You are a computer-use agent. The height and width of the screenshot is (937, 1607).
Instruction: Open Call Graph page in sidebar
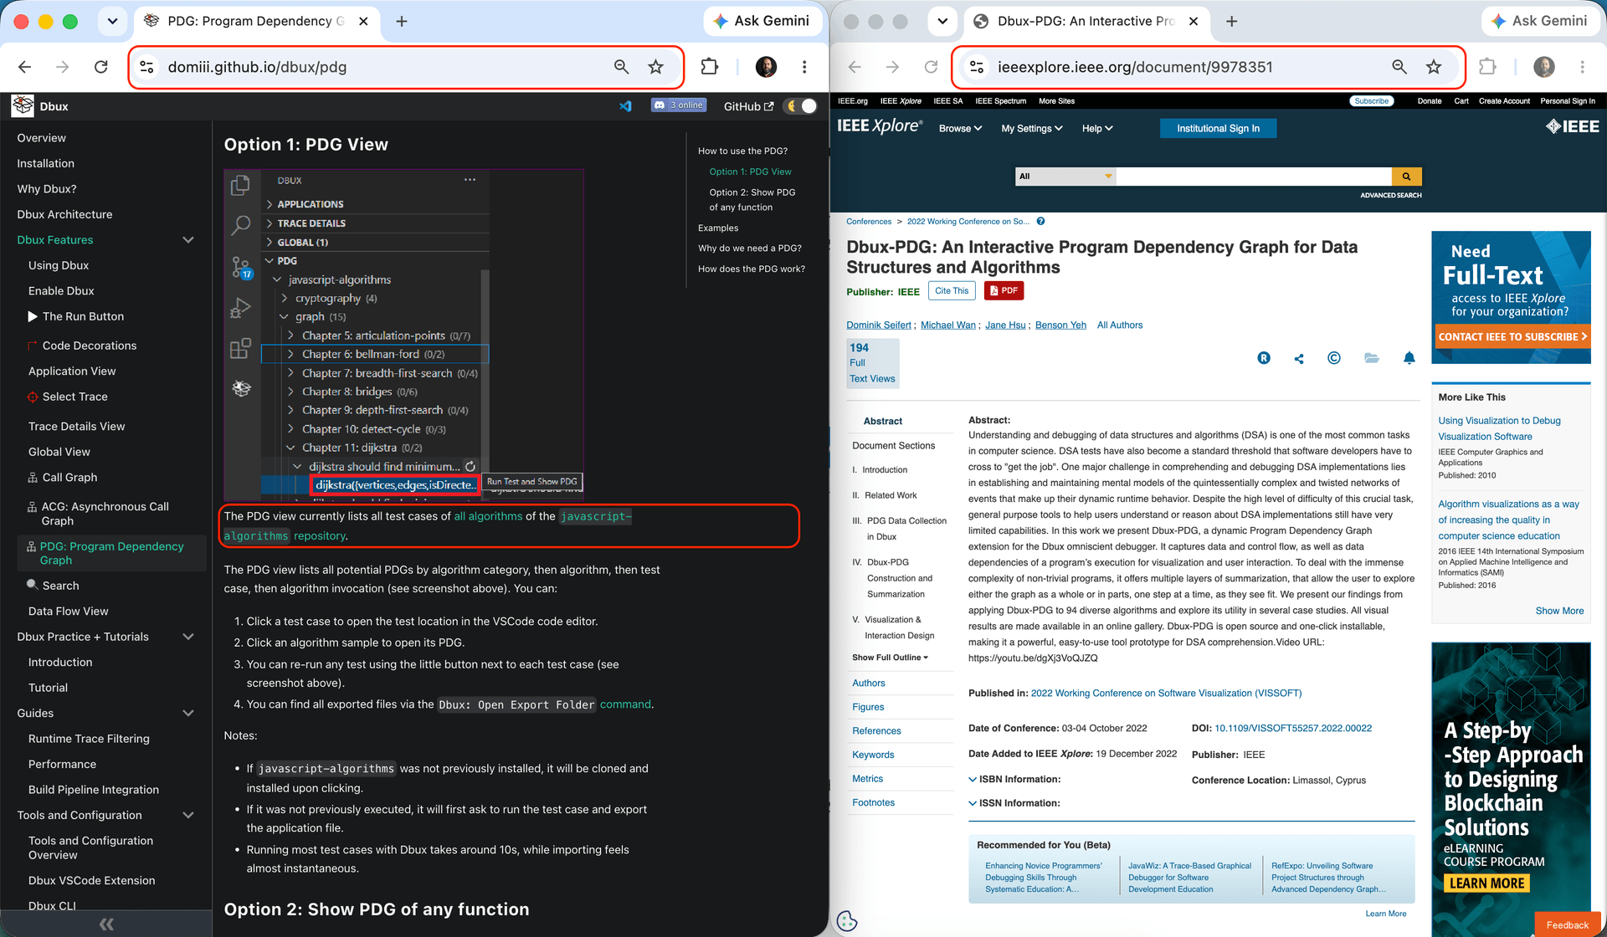tap(69, 478)
